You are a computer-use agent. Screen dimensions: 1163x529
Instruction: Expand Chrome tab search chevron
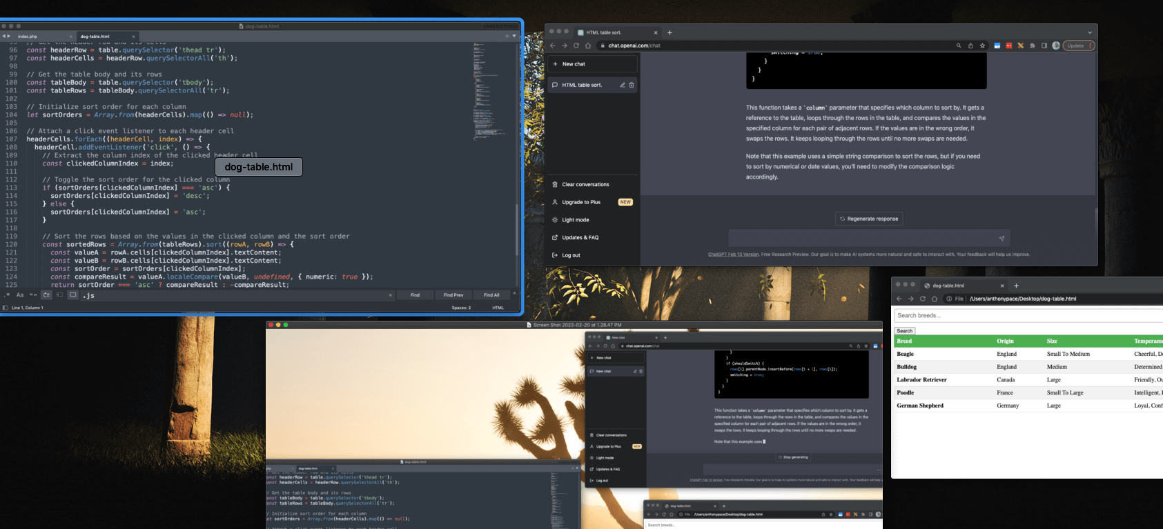point(1090,32)
